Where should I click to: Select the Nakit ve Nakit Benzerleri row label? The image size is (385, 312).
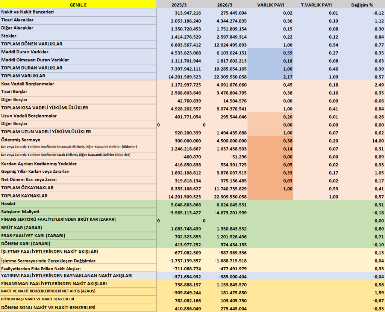(78, 12)
